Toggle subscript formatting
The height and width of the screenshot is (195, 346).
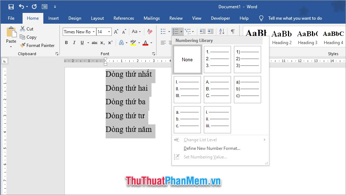[x=102, y=43]
